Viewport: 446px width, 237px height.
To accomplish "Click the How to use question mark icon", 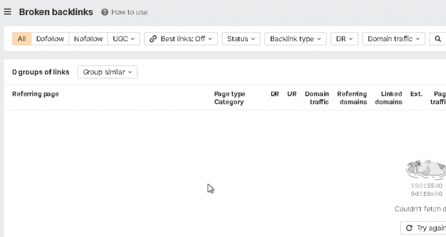I will pos(105,12).
